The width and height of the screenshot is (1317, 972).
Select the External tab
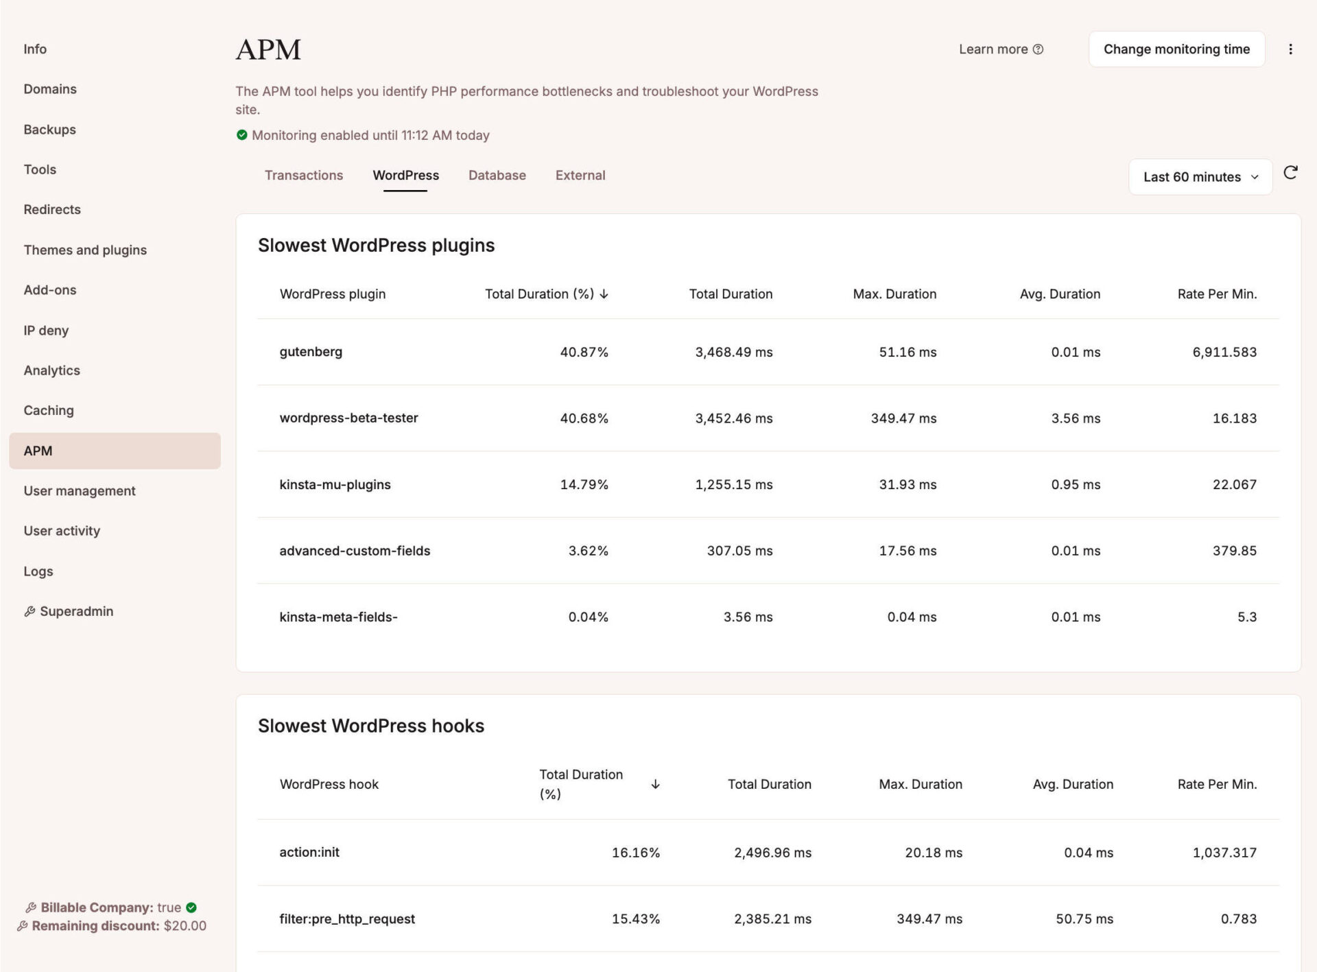pyautogui.click(x=580, y=175)
